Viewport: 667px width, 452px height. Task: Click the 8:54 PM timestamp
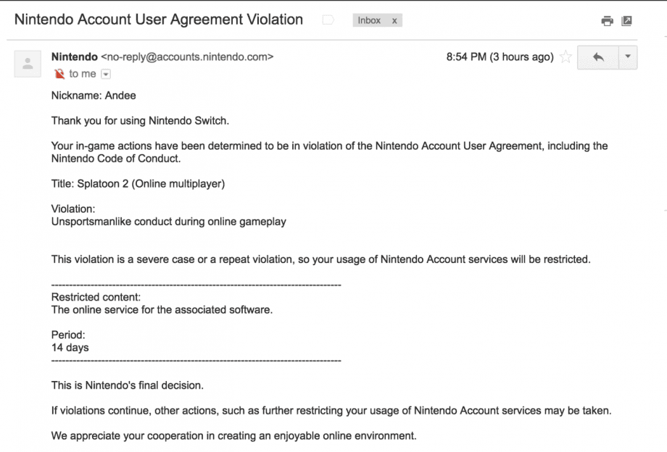(x=500, y=57)
